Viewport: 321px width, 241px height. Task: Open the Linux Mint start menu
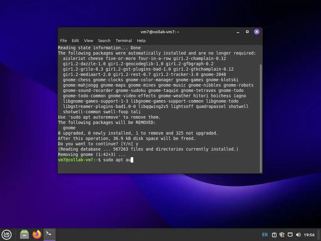(x=7, y=235)
